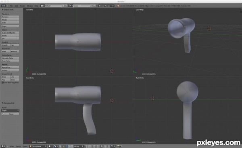Image resolution: width=242 pixels, height=148 pixels.
Task: Open the Action Toggle dropdown
Action: 10,110
